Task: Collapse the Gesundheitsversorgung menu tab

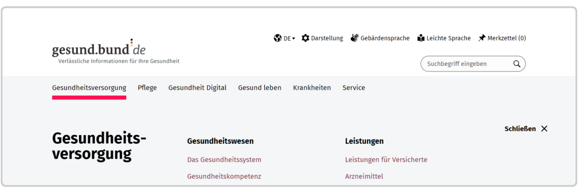Action: [x=89, y=88]
